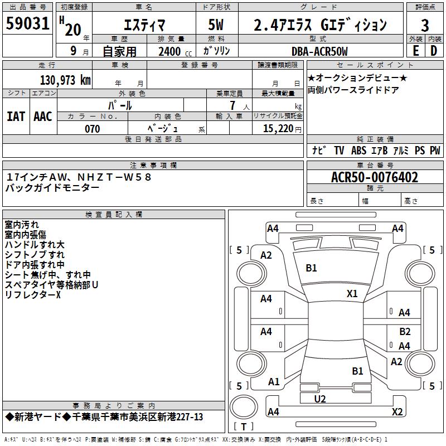This screenshot has width=446, height=446.
Task: Click ABS in genuine equipment
Action: click(358, 150)
